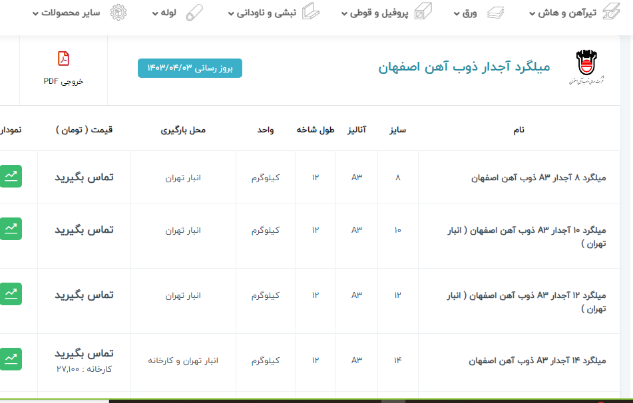
Task: Open chart icon for میلگرد 8 row
Action: (11, 176)
